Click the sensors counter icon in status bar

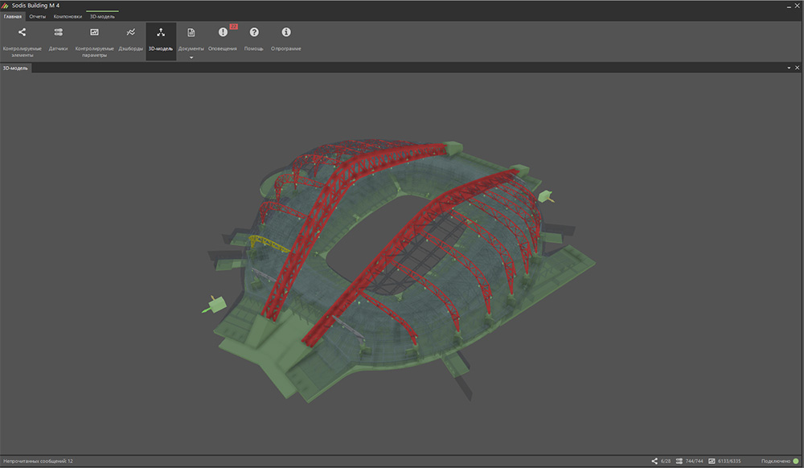point(680,462)
